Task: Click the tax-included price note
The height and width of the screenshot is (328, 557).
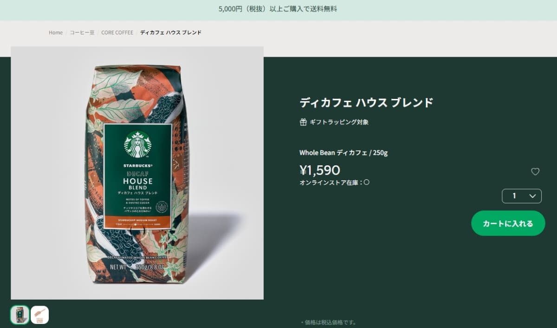Action: pyautogui.click(x=329, y=322)
